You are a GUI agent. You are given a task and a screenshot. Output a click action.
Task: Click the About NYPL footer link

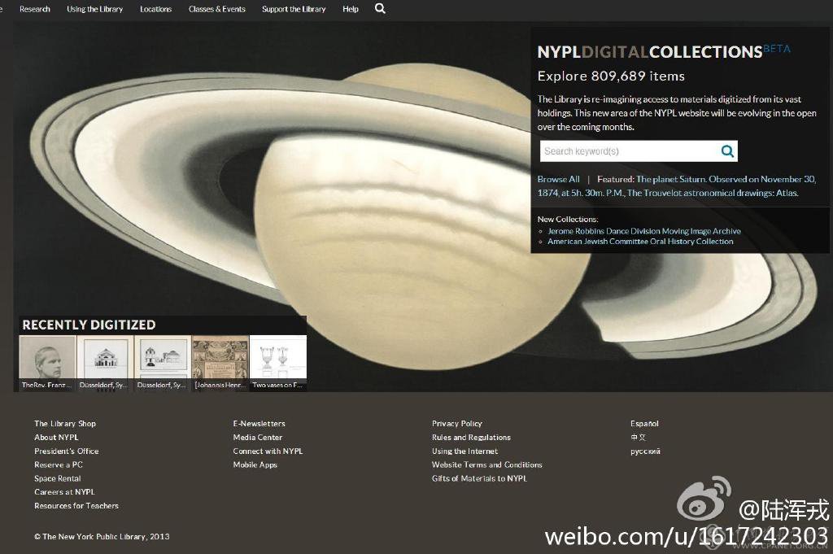pyautogui.click(x=56, y=437)
